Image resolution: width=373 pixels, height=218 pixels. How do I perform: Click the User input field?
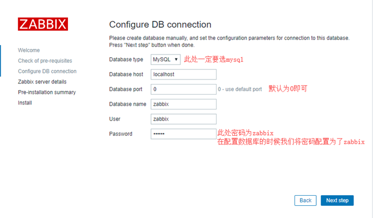pyautogui.click(x=183, y=119)
